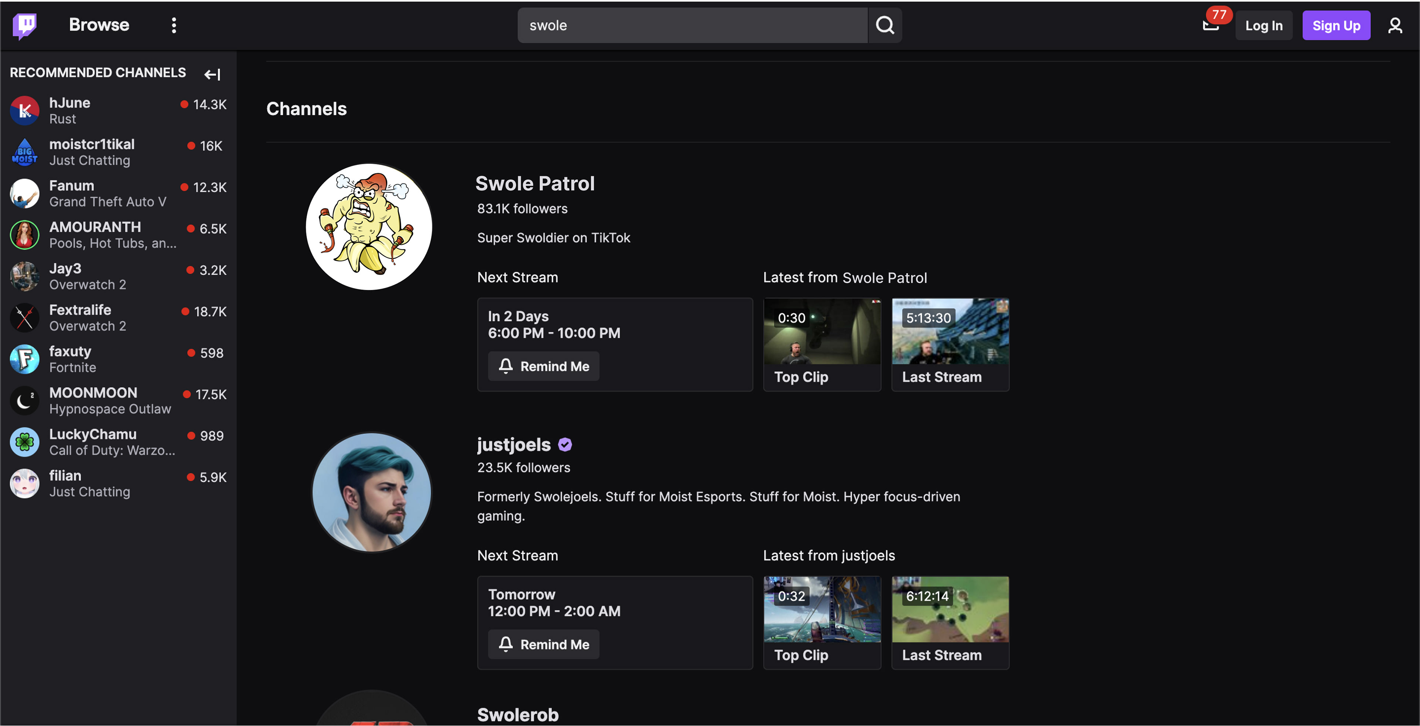The width and height of the screenshot is (1420, 726).
Task: Collapse the Recommended Channels sidebar
Action: pos(212,74)
